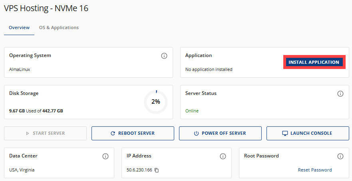Copy IP address with the clipboard icon
This screenshot has height=181, width=352.
click(157, 170)
